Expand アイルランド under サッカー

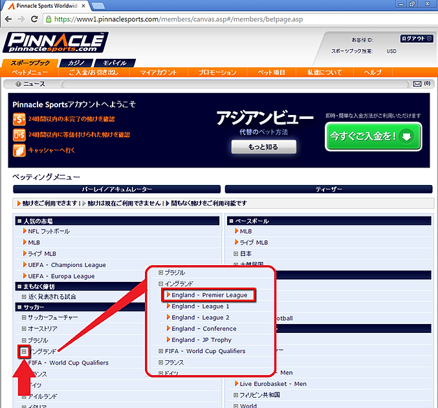click(x=24, y=396)
